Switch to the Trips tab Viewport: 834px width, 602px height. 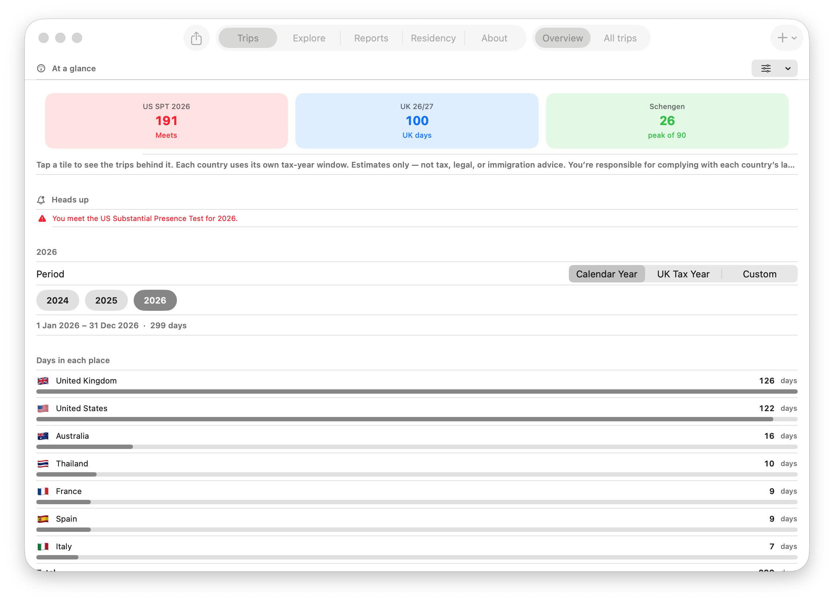tap(248, 38)
